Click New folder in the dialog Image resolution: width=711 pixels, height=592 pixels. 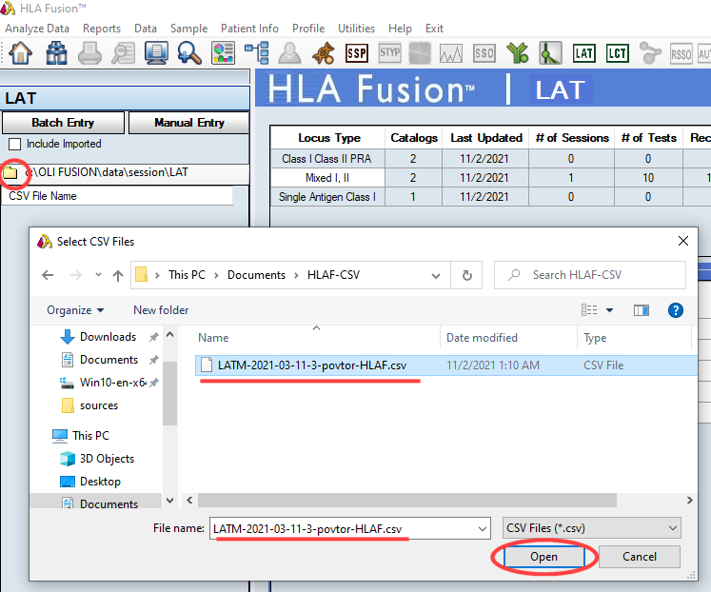[161, 310]
